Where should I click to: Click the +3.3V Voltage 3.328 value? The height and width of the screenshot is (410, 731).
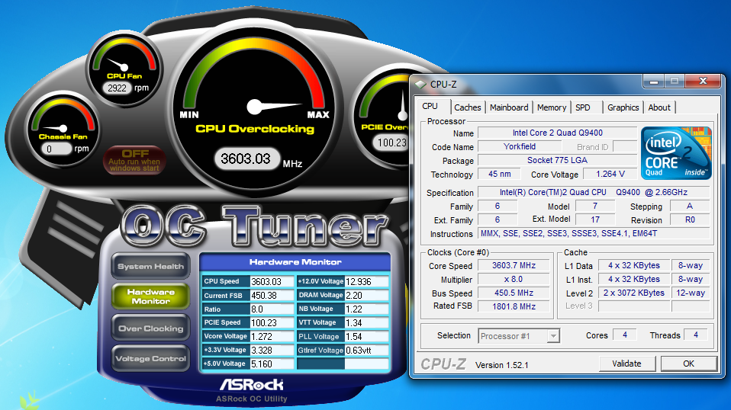(x=272, y=350)
